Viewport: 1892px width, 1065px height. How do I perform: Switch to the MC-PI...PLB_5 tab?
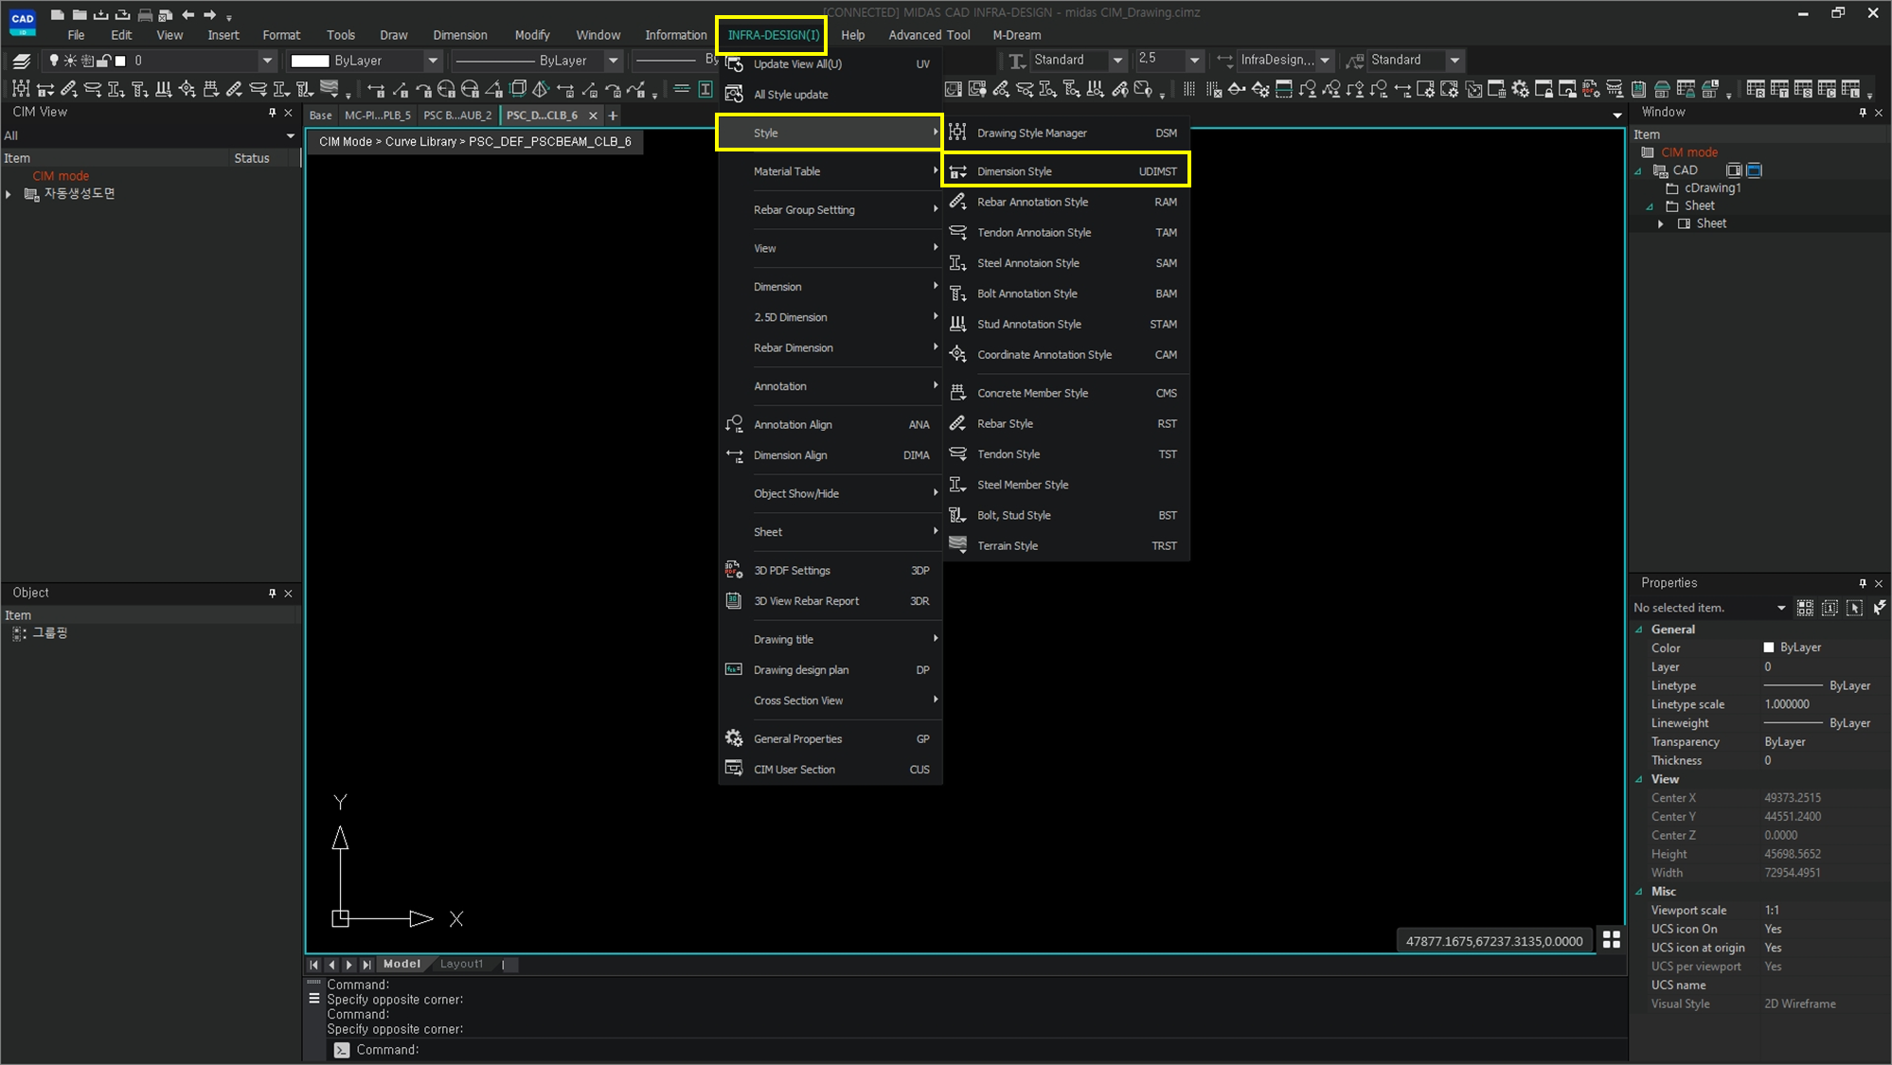coord(378,115)
